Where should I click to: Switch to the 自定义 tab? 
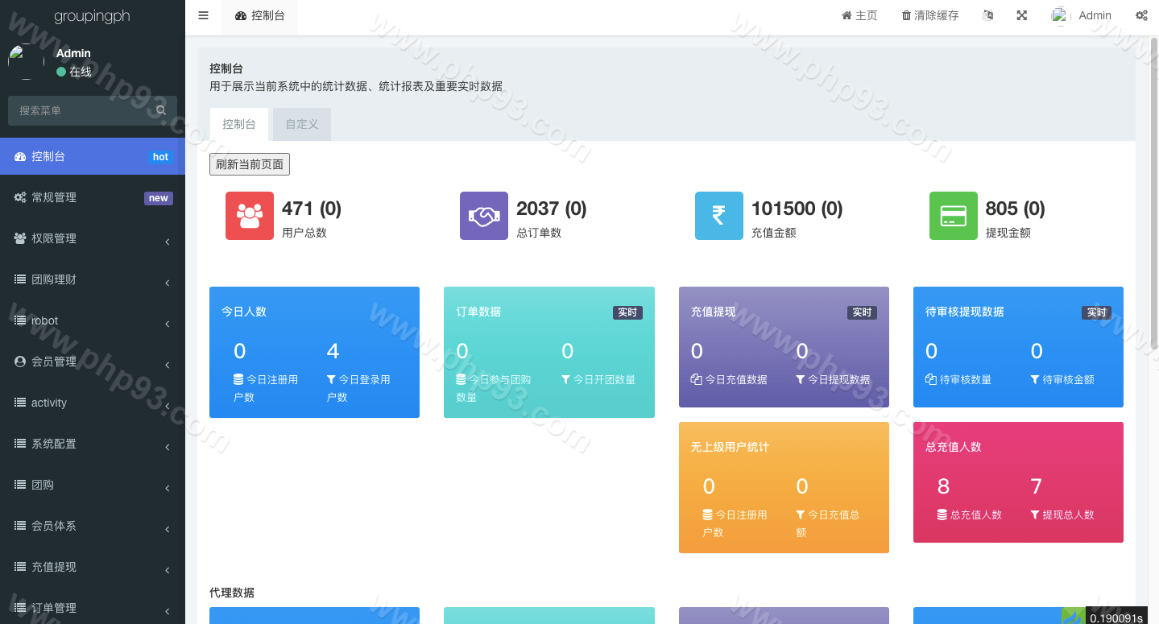pyautogui.click(x=302, y=124)
